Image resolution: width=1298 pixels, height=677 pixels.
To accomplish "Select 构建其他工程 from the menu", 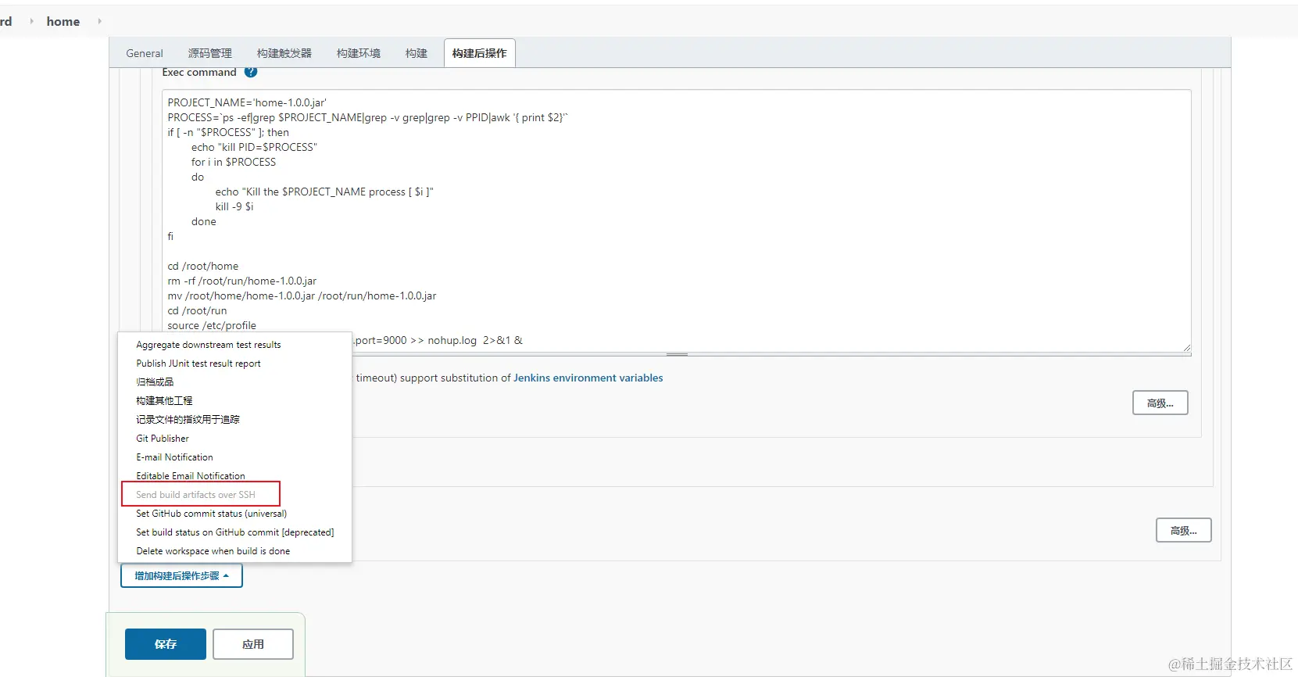I will (x=164, y=401).
